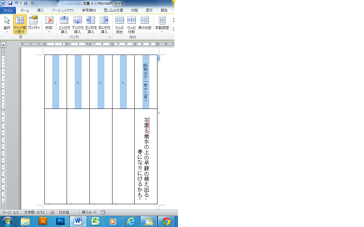Open the 削除 (Delete) dropdown
The width and height of the screenshot is (364, 227).
coord(49,24)
